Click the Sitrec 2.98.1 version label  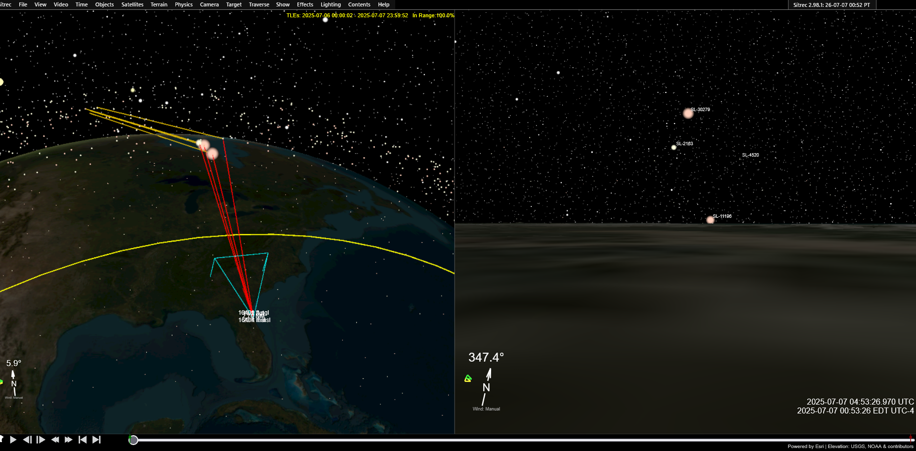tap(832, 5)
